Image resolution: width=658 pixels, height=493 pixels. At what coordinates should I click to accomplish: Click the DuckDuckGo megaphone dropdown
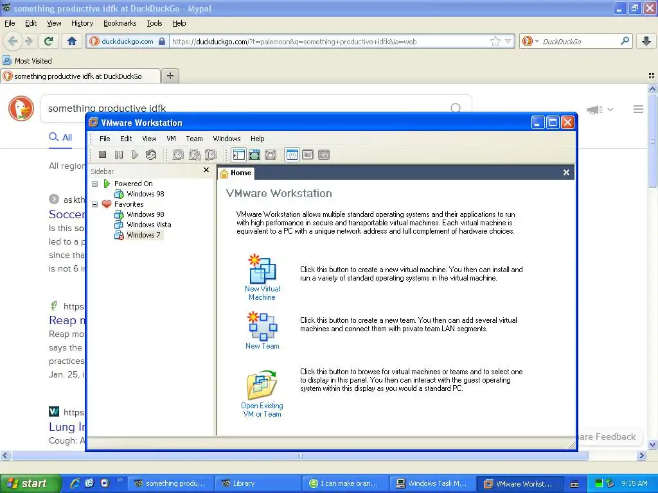[x=600, y=110]
